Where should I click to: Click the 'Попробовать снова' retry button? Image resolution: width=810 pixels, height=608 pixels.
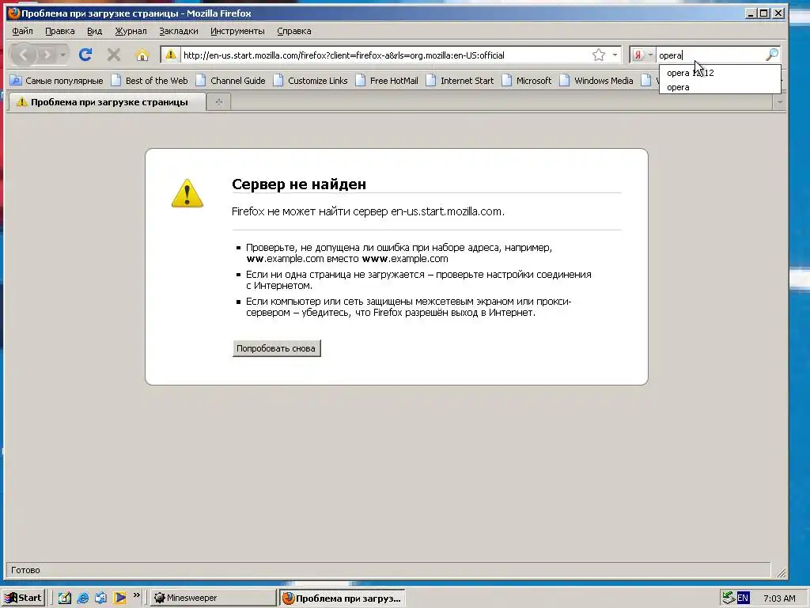coord(276,348)
